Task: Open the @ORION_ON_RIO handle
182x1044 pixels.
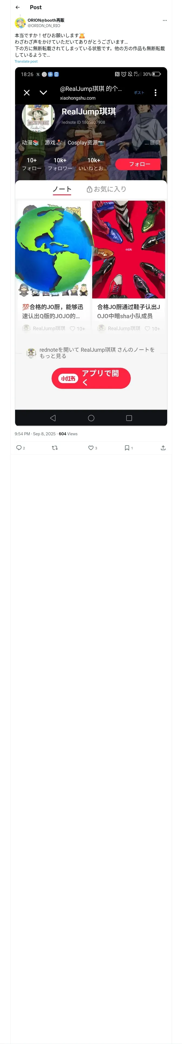Action: (x=44, y=25)
